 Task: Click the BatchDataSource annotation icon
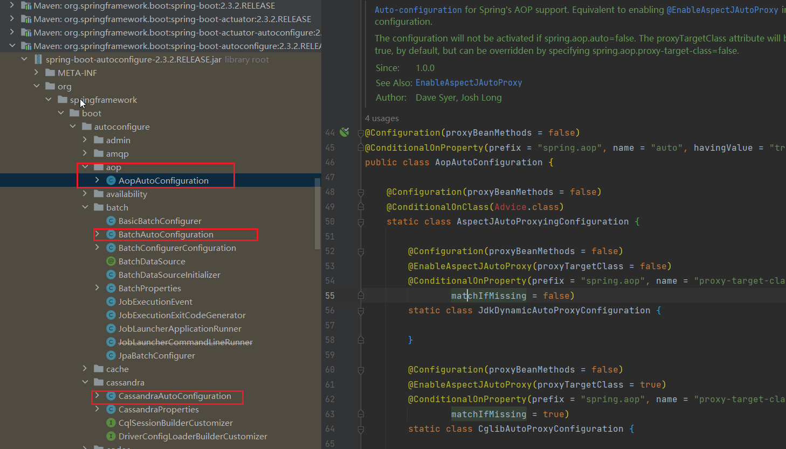coord(111,261)
